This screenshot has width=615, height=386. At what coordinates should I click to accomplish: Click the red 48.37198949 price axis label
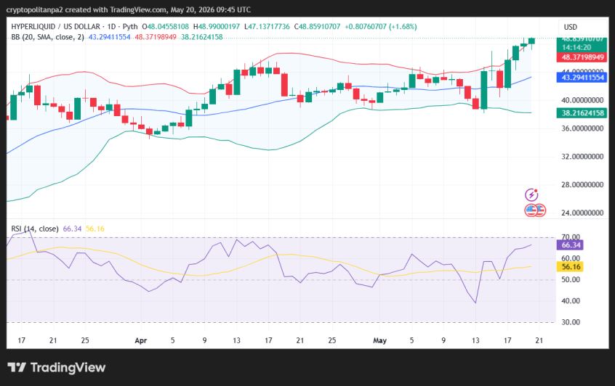click(582, 57)
